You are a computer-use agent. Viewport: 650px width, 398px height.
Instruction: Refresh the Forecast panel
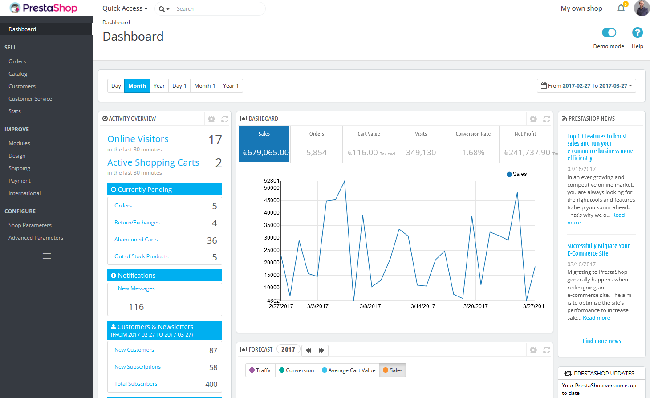pyautogui.click(x=547, y=350)
